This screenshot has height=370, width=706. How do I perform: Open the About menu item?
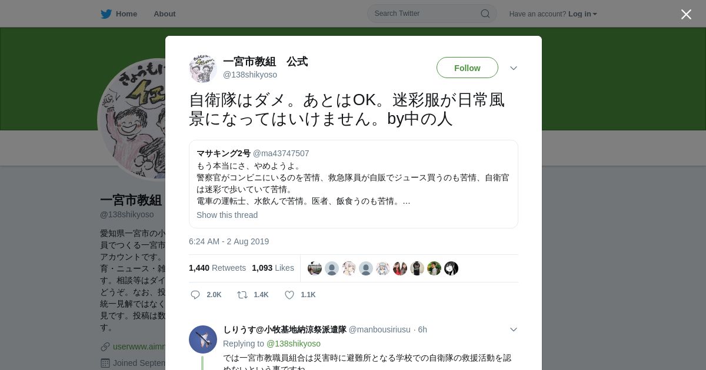[x=165, y=14]
